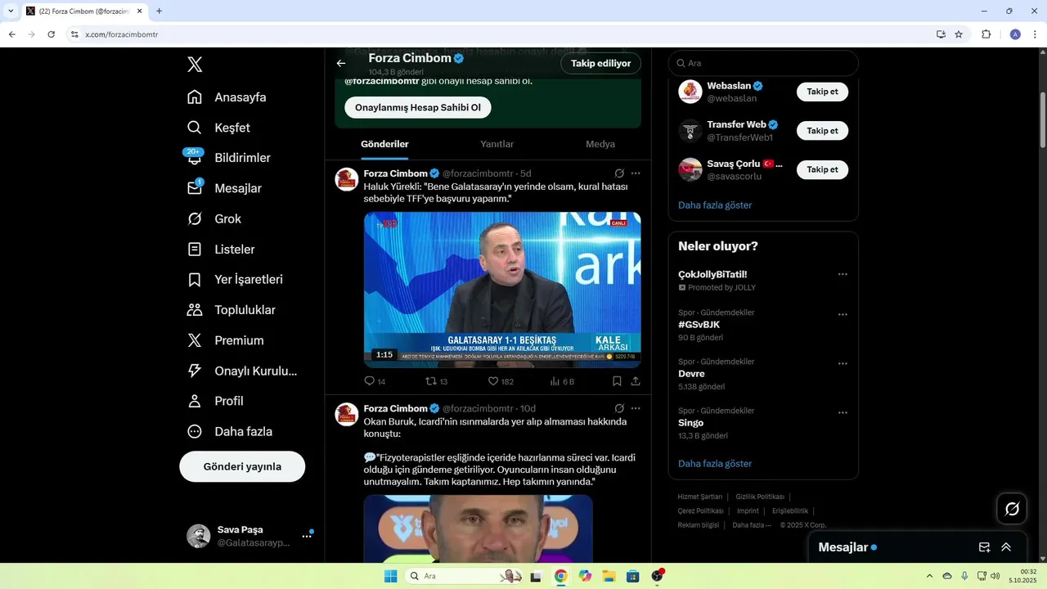Open Listeler icon

pos(195,249)
